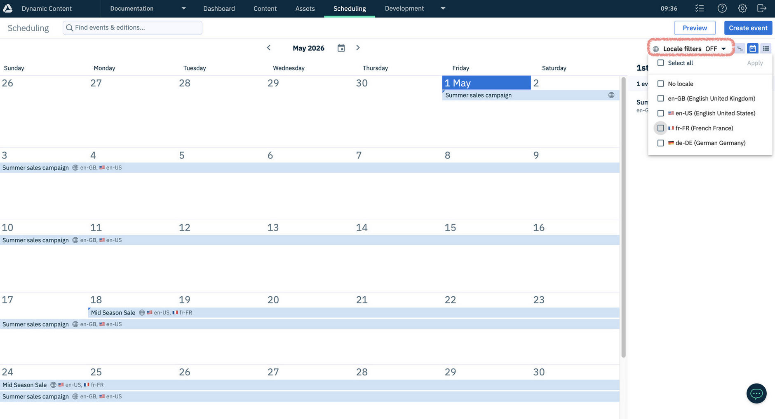The image size is (775, 419).
Task: Open the help menu
Action: 722,8
